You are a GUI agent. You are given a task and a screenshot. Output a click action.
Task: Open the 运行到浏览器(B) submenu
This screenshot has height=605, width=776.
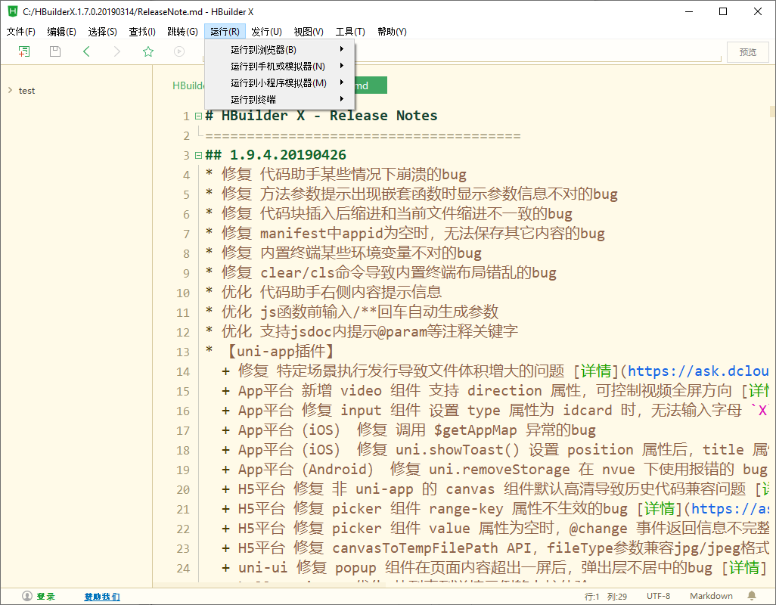280,49
